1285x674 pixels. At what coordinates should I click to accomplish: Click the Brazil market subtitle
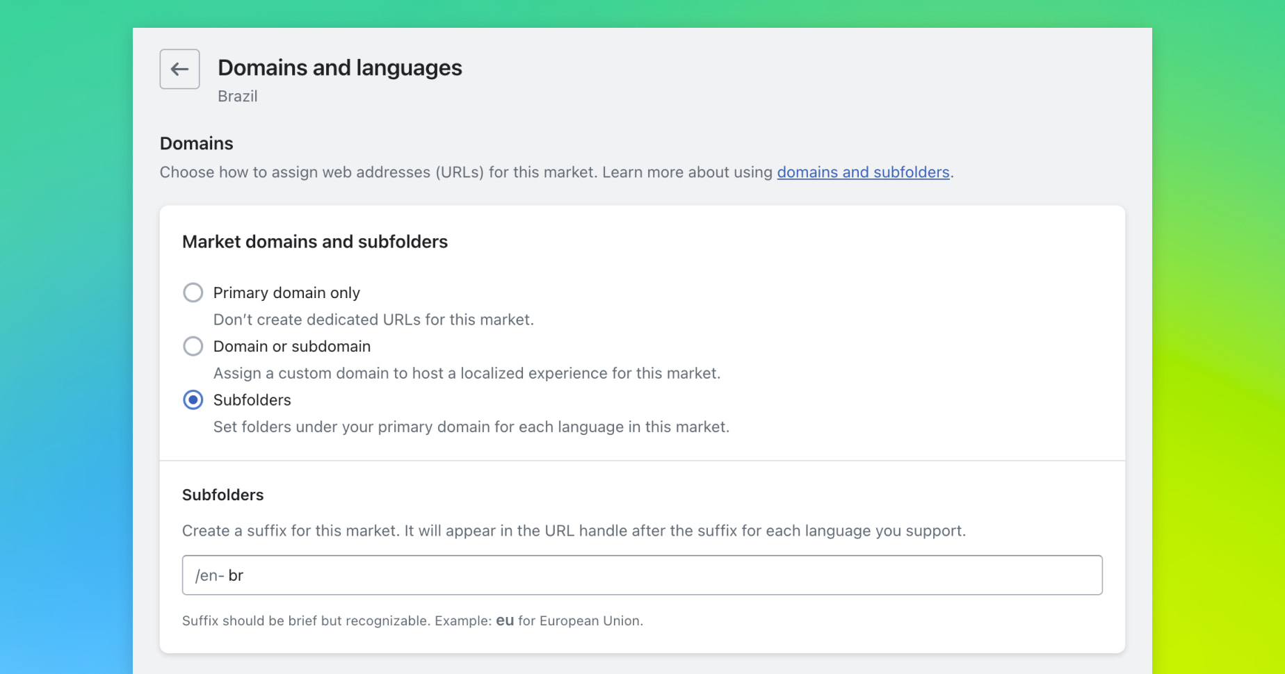coord(237,96)
